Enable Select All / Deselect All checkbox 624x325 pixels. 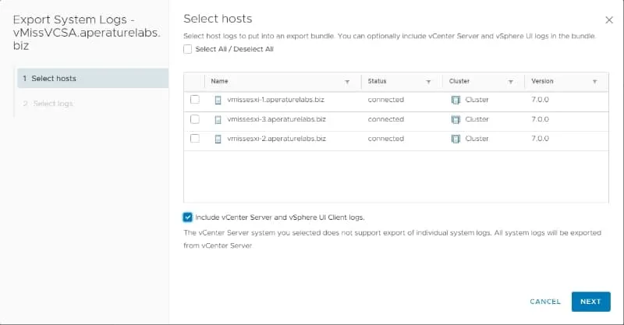pyautogui.click(x=187, y=49)
